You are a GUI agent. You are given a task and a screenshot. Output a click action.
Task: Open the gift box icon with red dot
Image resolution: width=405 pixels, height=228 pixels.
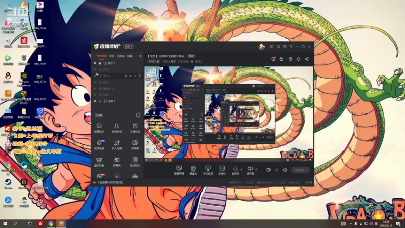[273, 59]
